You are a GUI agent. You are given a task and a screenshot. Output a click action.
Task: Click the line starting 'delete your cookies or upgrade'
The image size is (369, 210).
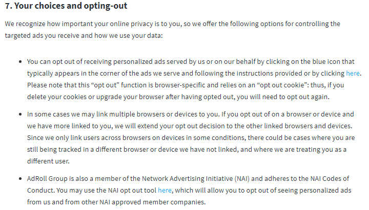[178, 97]
